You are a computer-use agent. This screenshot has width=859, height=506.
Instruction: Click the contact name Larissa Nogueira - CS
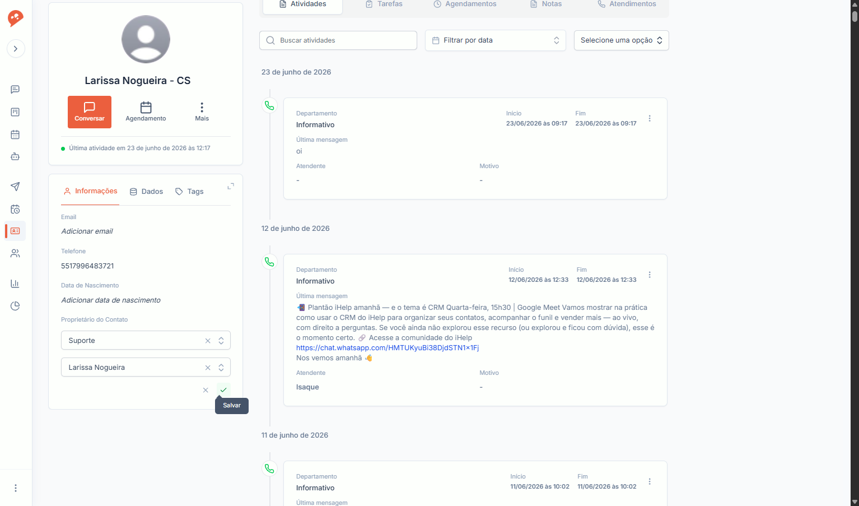(138, 81)
